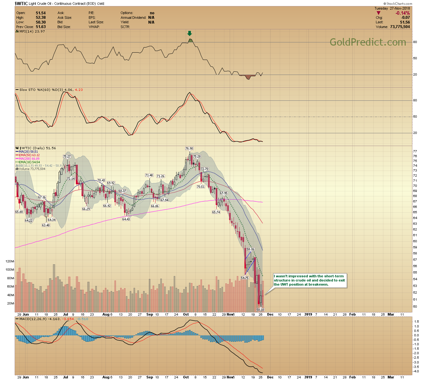Screen dimensions: 427x380
Task: Click the 63.40 low price label
Action: 46,225
